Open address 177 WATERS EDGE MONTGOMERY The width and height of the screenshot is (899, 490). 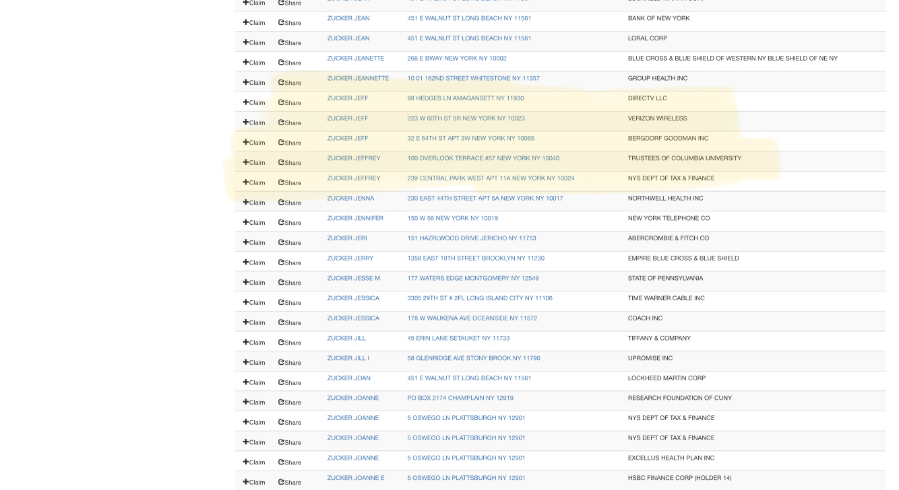point(473,278)
